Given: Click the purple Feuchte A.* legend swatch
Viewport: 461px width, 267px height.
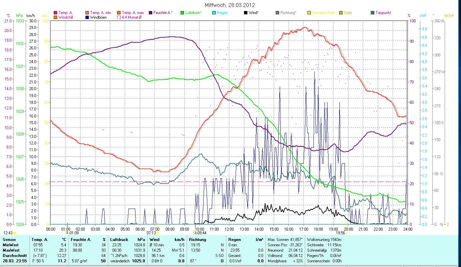Looking at the screenshot, I should (x=150, y=13).
